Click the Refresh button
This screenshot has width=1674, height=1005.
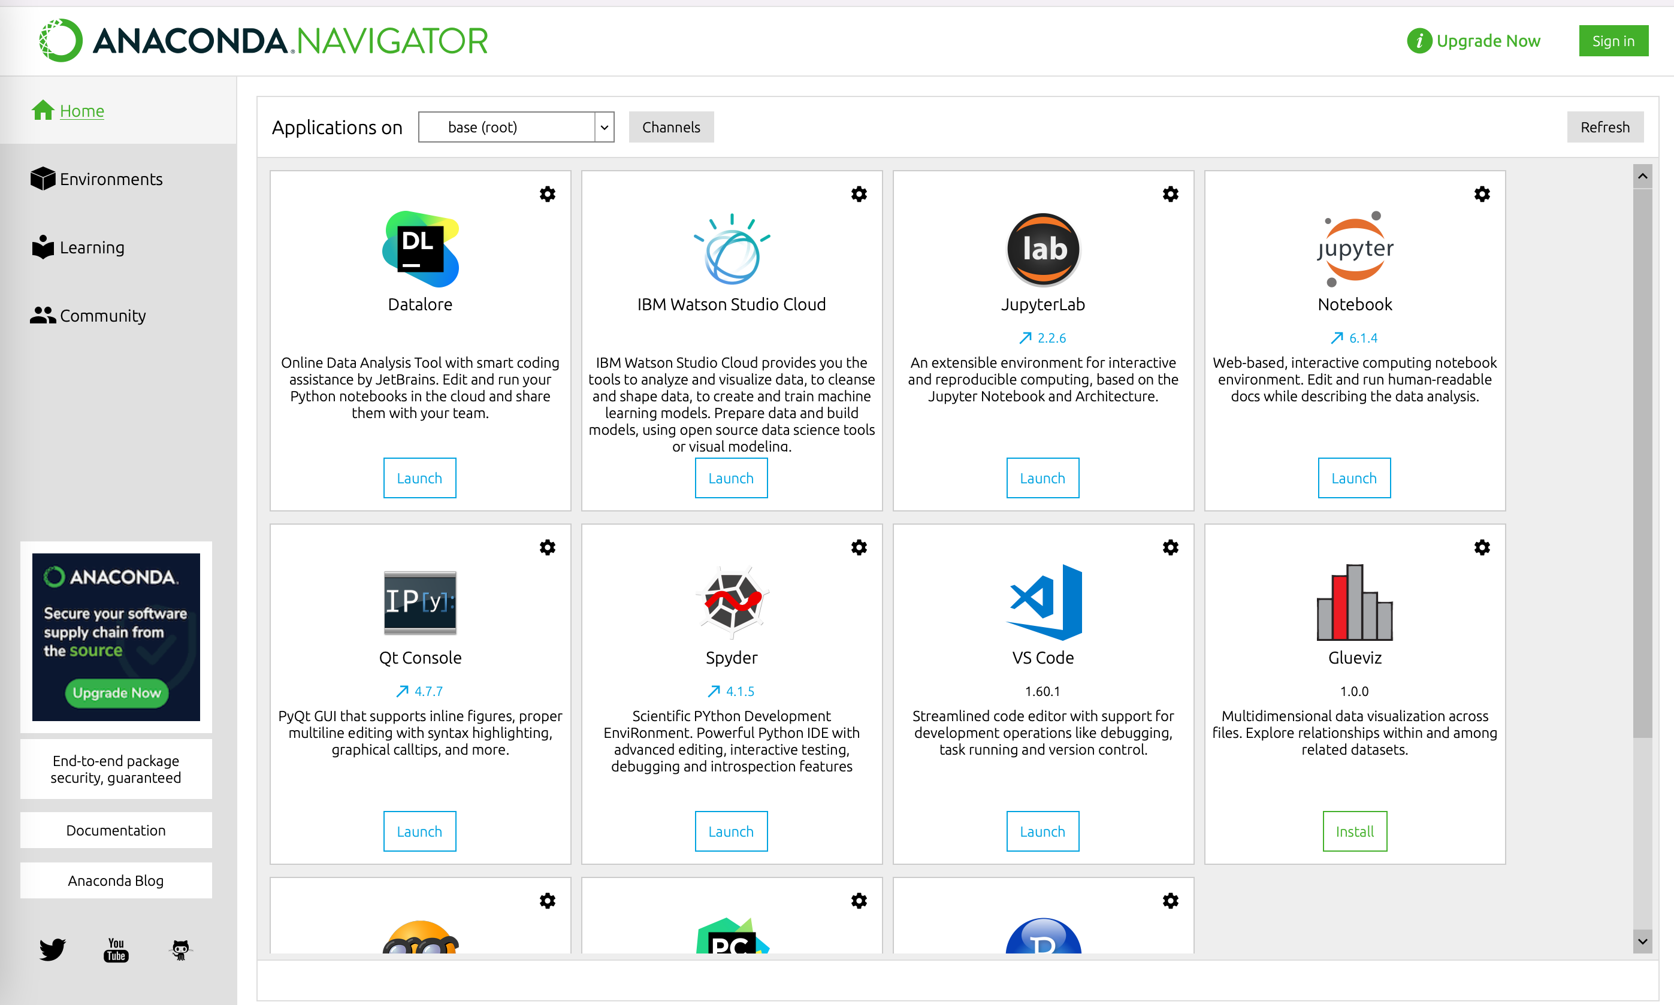pyautogui.click(x=1604, y=126)
